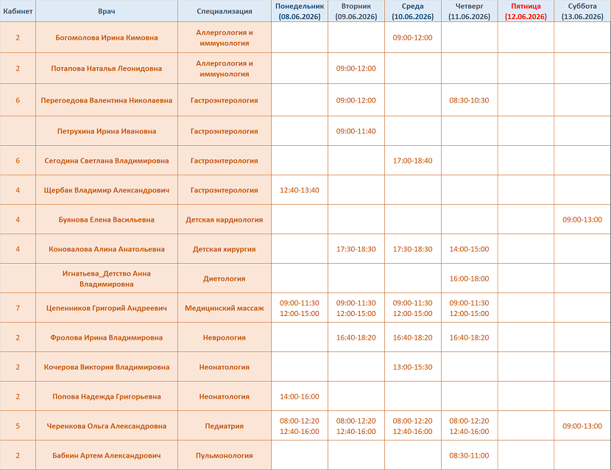The height and width of the screenshot is (470, 611).
Task: Select Попова's Monday 14:00-16:00 slot
Action: tap(300, 396)
